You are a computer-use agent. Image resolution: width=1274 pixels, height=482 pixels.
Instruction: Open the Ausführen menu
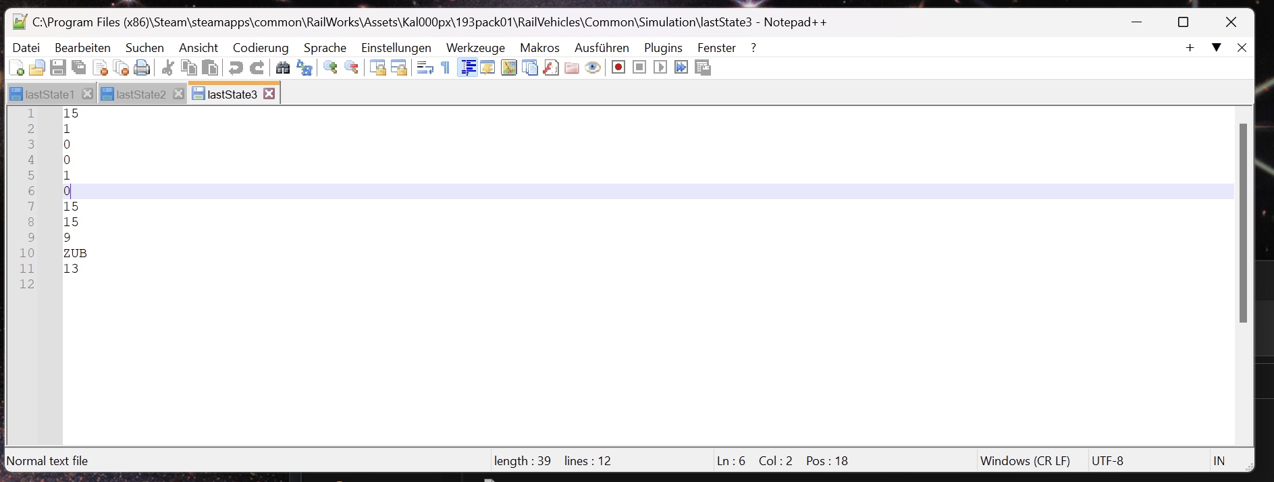(602, 48)
